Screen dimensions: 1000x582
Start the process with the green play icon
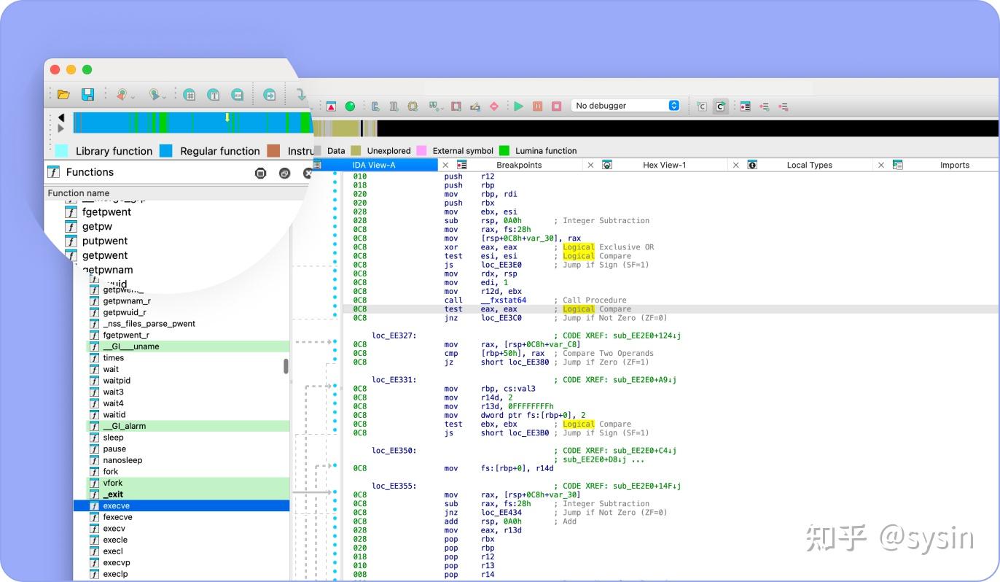pyautogui.click(x=518, y=105)
